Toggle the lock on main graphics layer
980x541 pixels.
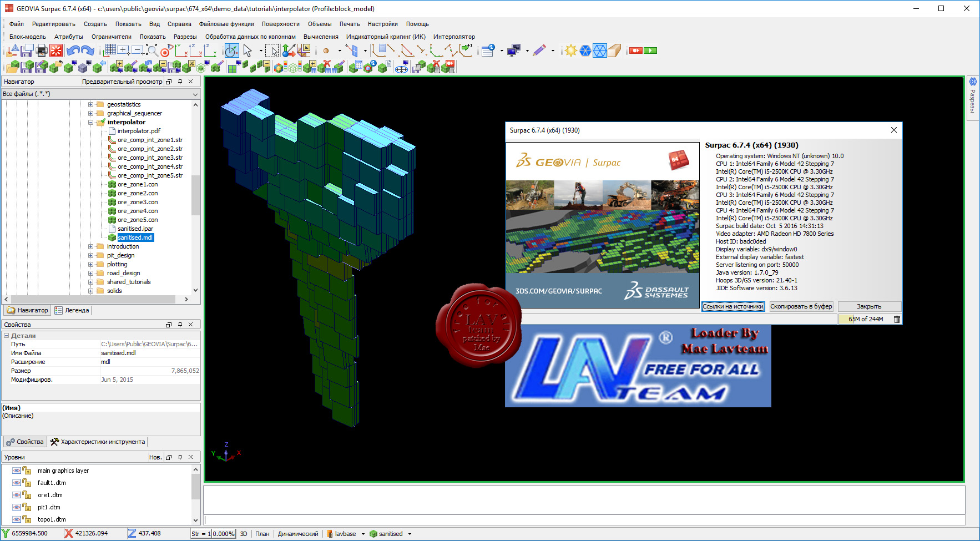[x=27, y=471]
